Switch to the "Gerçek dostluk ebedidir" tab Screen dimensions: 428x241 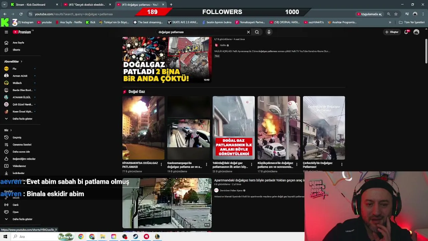[x=87, y=5]
